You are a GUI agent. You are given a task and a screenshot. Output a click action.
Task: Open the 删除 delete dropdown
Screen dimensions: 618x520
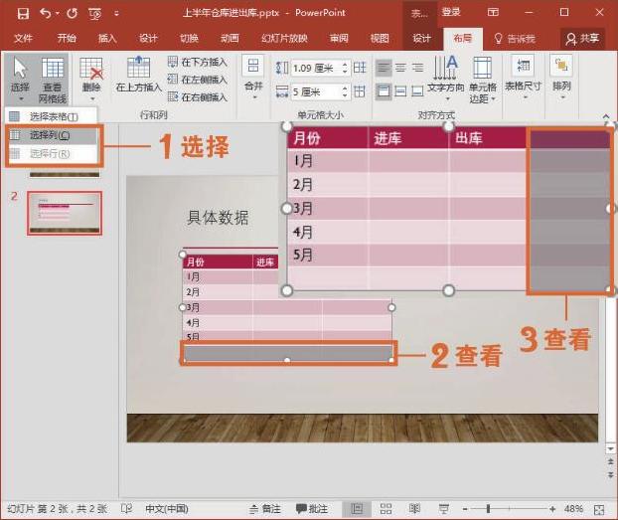click(91, 79)
